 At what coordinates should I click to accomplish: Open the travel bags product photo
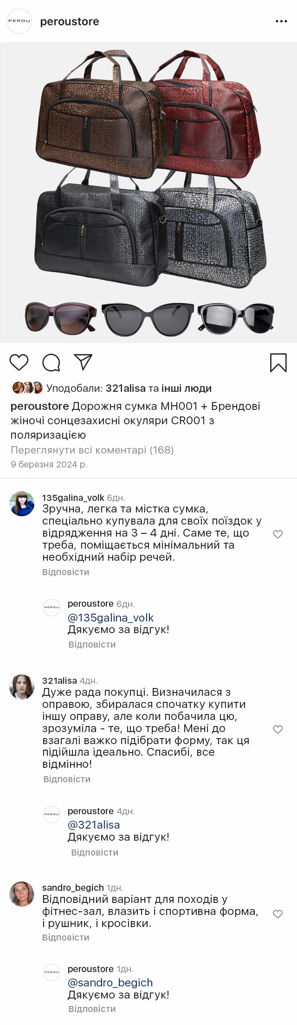coord(148,172)
